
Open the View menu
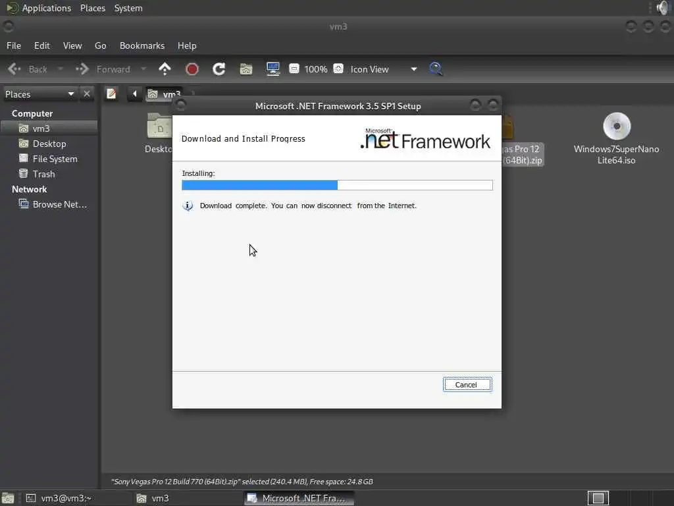pyautogui.click(x=72, y=45)
